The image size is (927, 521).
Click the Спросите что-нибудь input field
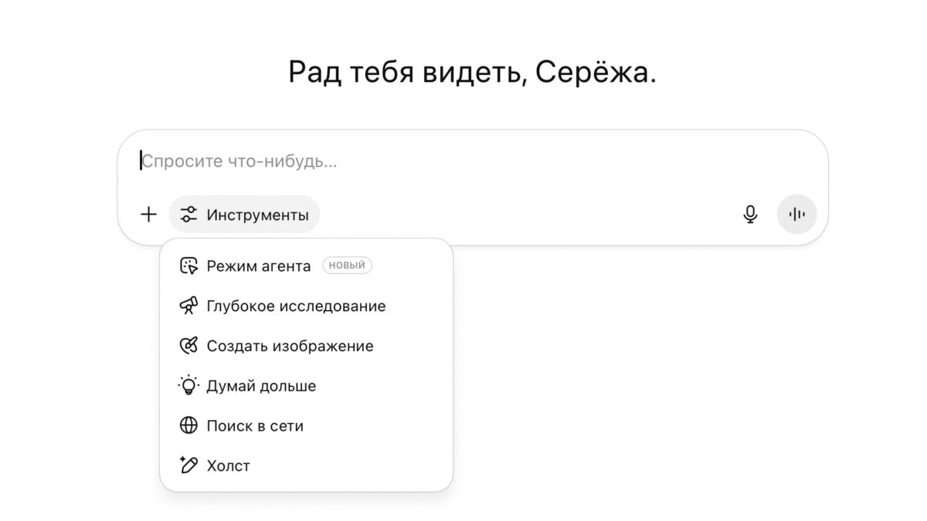[309, 161]
